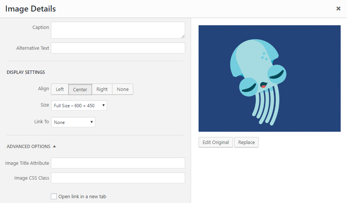Click the Image CSS Class field
Screen dimensions: 347x203
(x=118, y=178)
